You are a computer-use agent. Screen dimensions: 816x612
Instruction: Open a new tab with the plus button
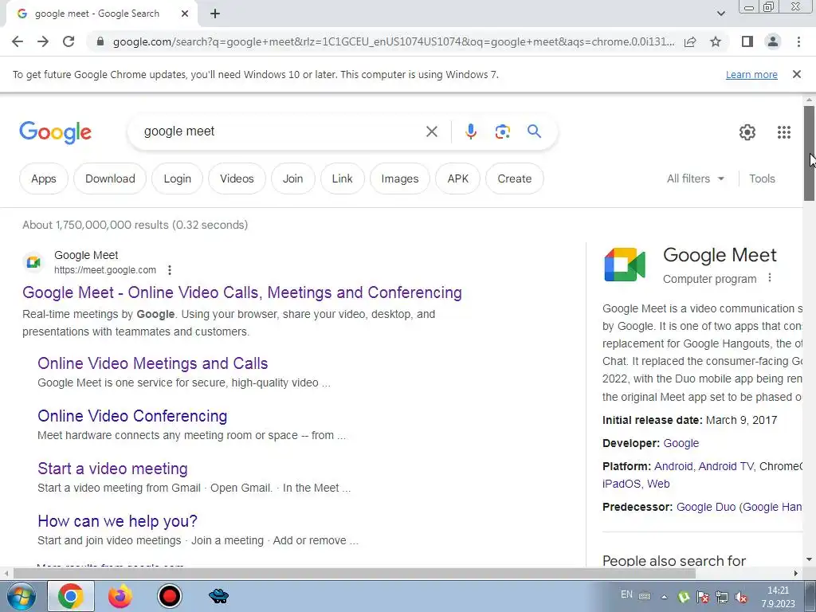click(215, 14)
